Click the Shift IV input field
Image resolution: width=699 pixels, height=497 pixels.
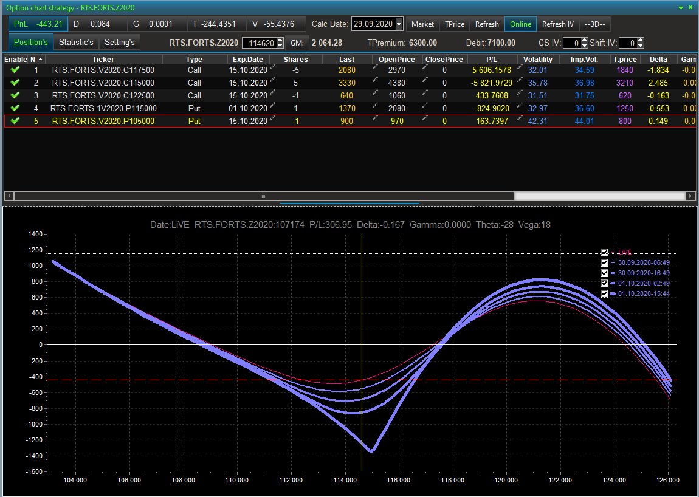pos(627,43)
